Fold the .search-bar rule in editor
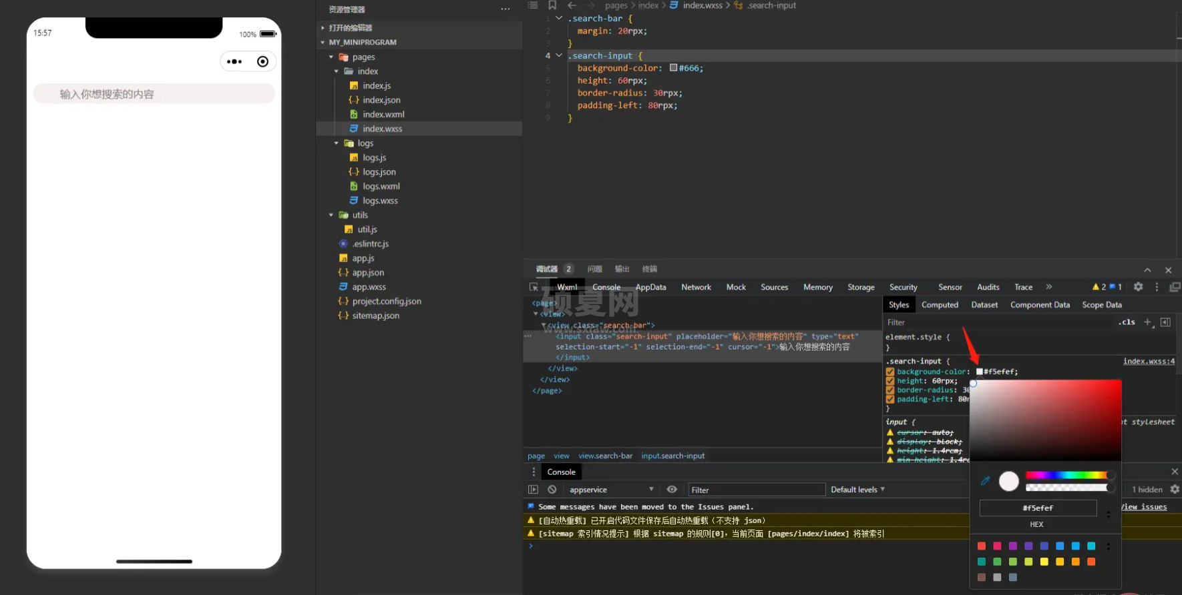1182x595 pixels. tap(559, 18)
